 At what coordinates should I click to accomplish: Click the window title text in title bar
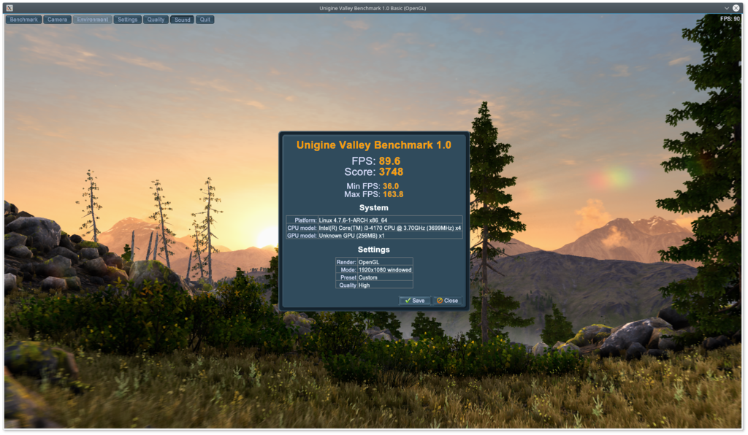tap(373, 8)
